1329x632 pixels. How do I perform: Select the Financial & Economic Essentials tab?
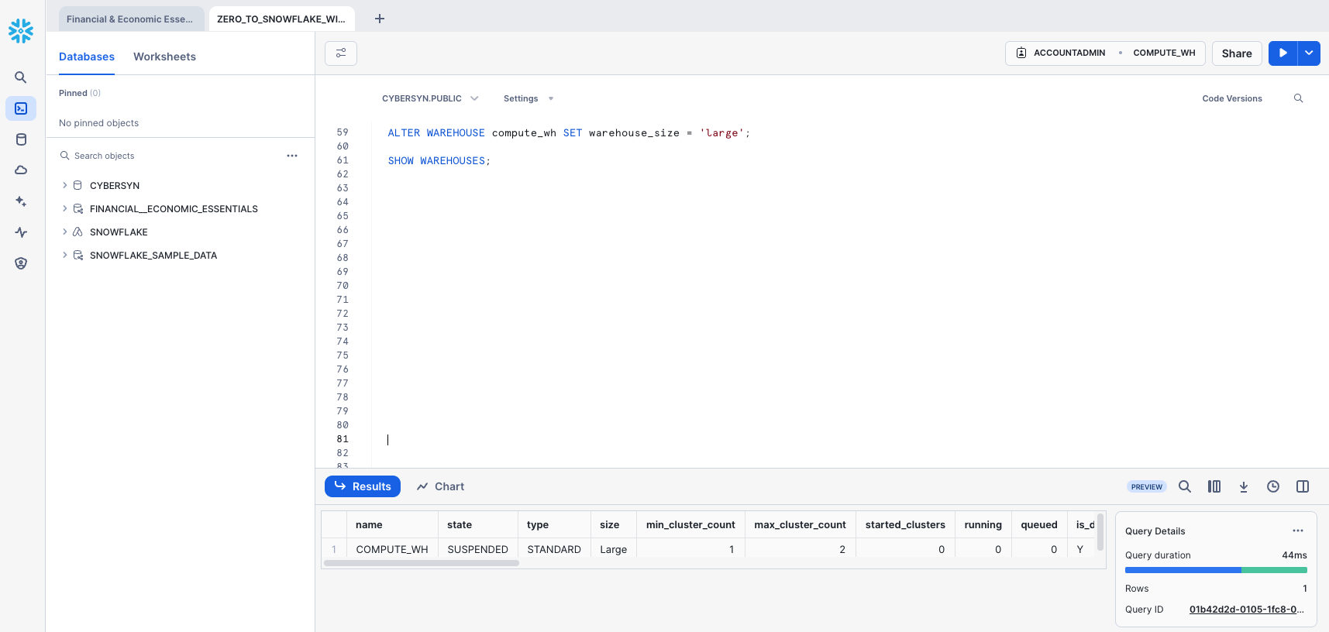tap(130, 19)
